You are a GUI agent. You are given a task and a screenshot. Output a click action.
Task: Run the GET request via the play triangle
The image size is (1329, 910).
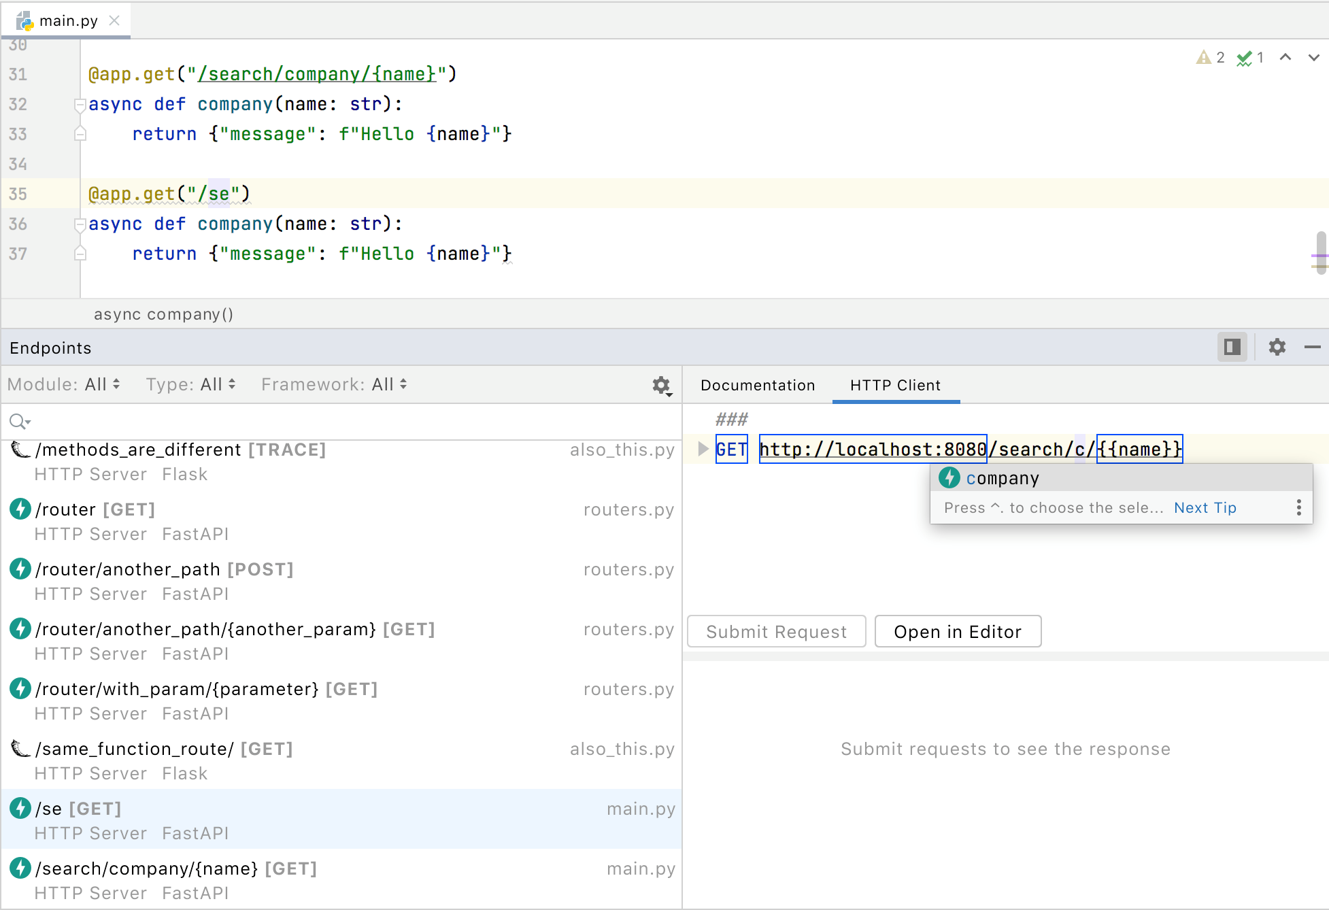[x=702, y=449]
